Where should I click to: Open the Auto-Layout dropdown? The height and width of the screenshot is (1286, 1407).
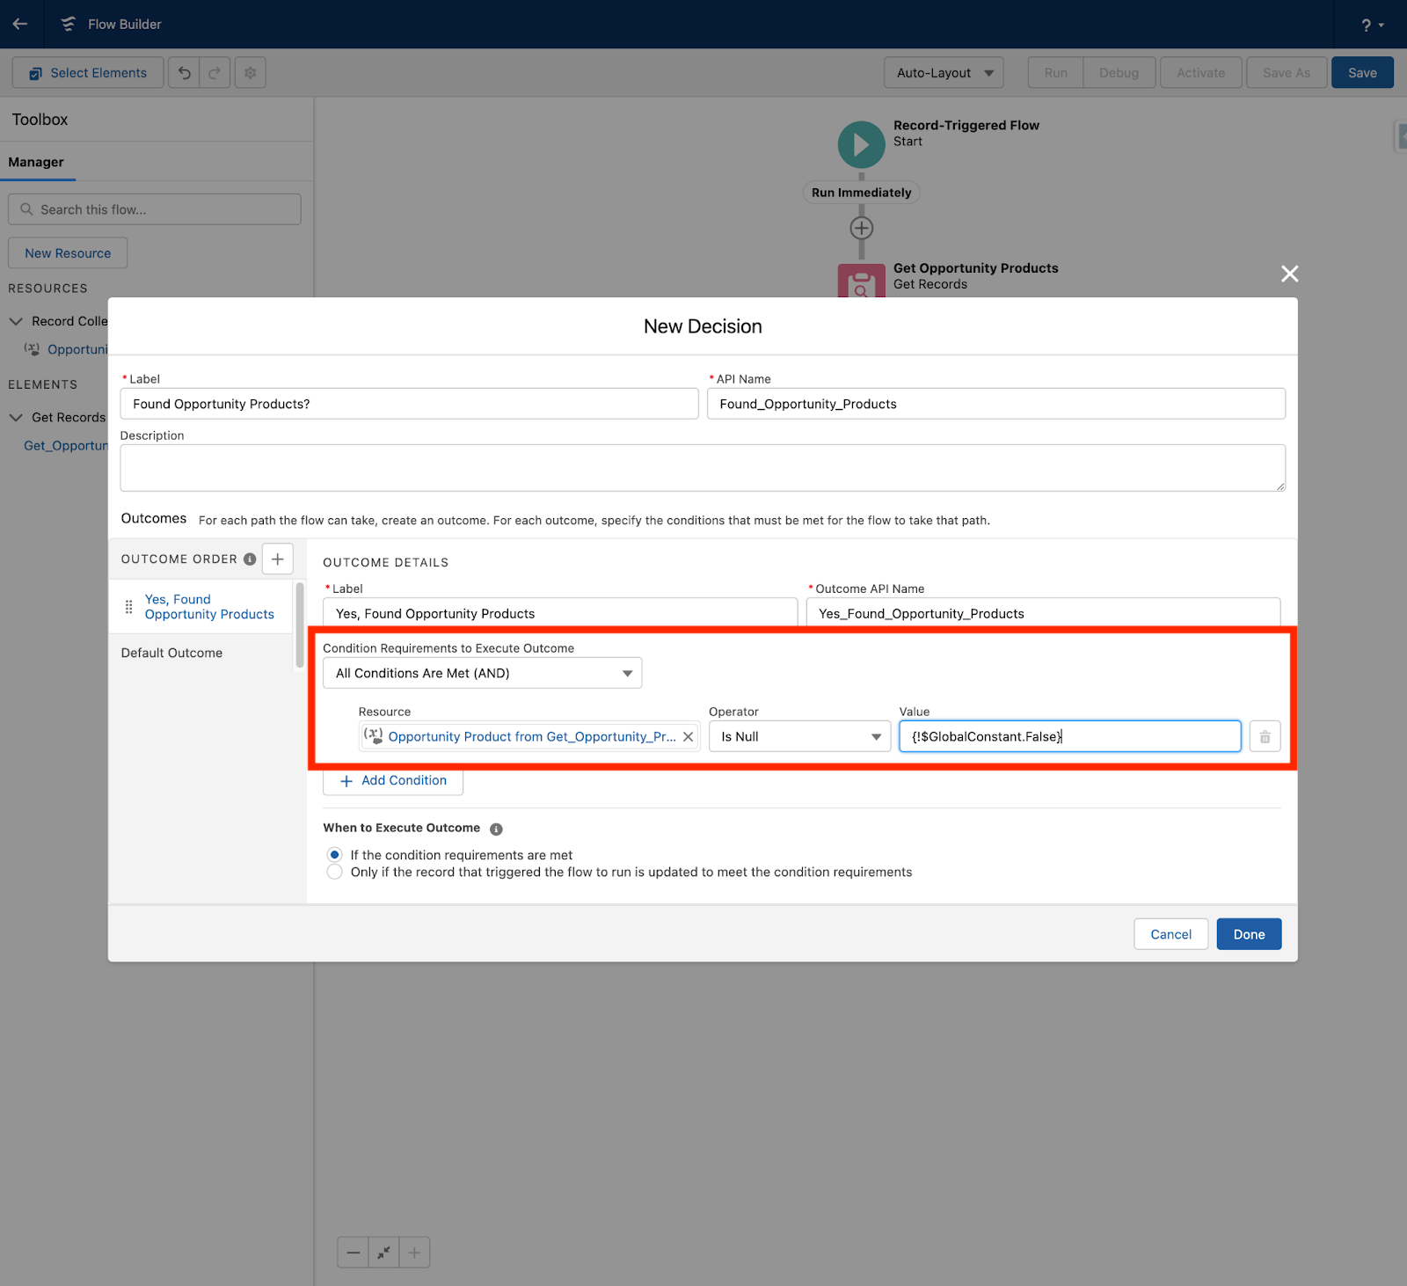[943, 72]
